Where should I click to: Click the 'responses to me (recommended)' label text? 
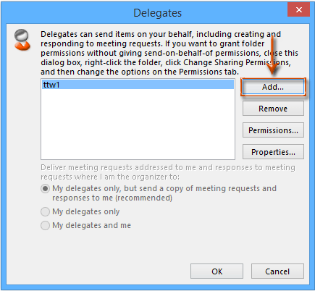(112, 198)
